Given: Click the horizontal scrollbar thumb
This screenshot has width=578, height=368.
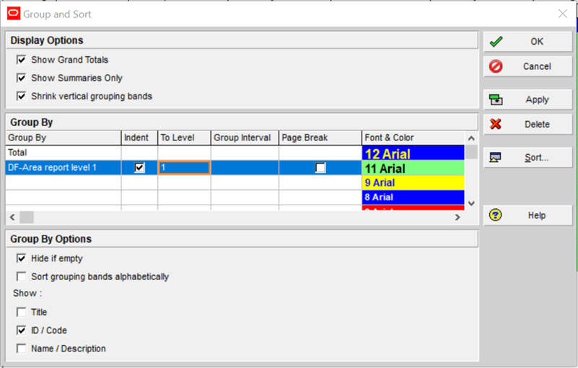Looking at the screenshot, I should 27,217.
